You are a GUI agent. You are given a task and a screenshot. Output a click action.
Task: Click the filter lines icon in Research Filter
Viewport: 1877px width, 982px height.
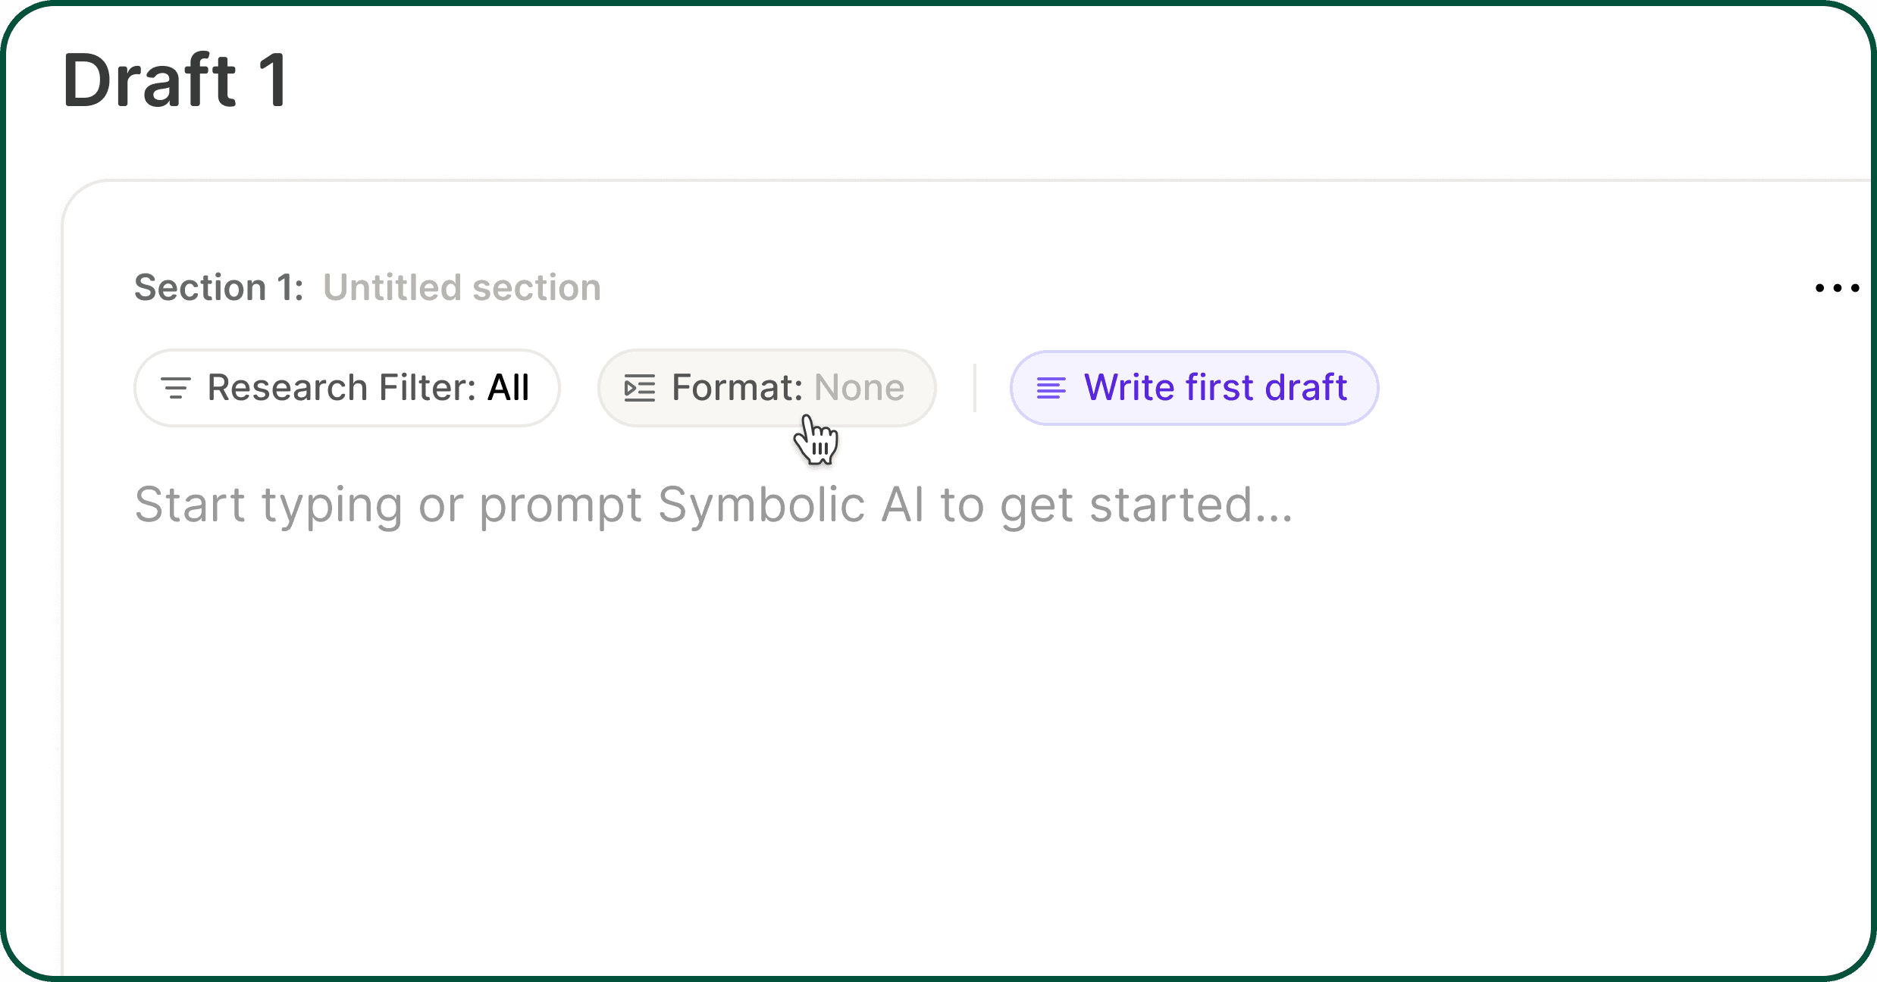pos(176,388)
